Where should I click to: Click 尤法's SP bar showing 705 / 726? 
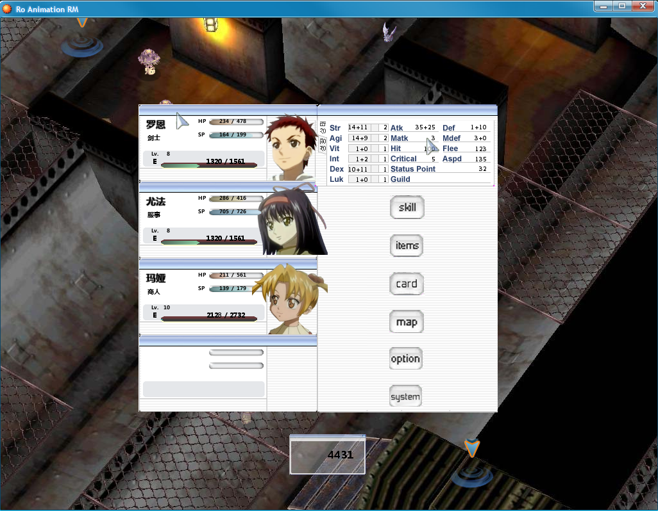click(x=236, y=211)
